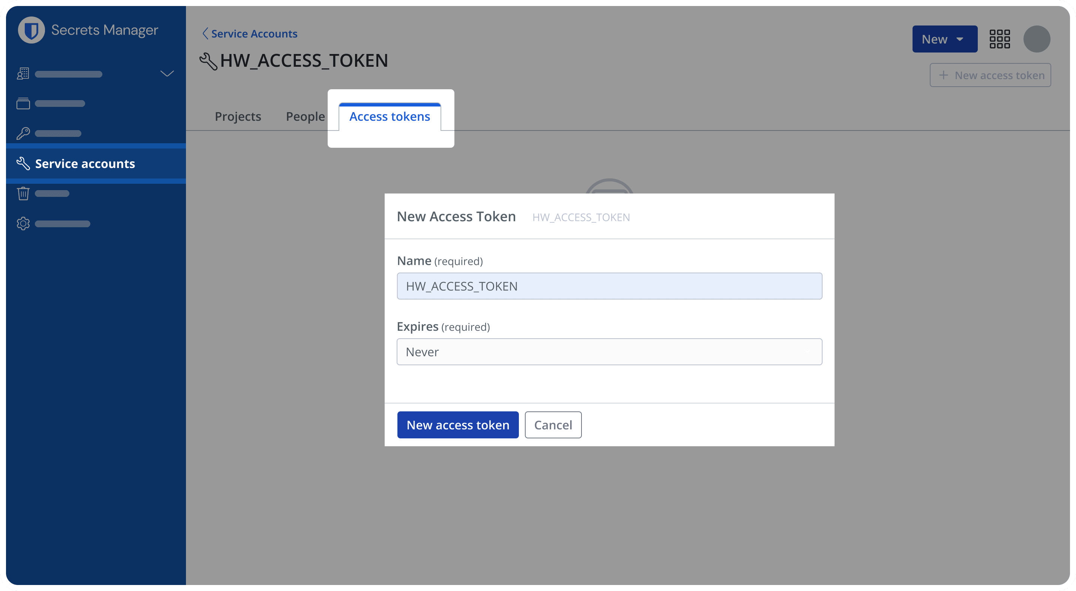Image resolution: width=1076 pixels, height=591 pixels.
Task: Switch to the Projects tab
Action: [x=238, y=117]
